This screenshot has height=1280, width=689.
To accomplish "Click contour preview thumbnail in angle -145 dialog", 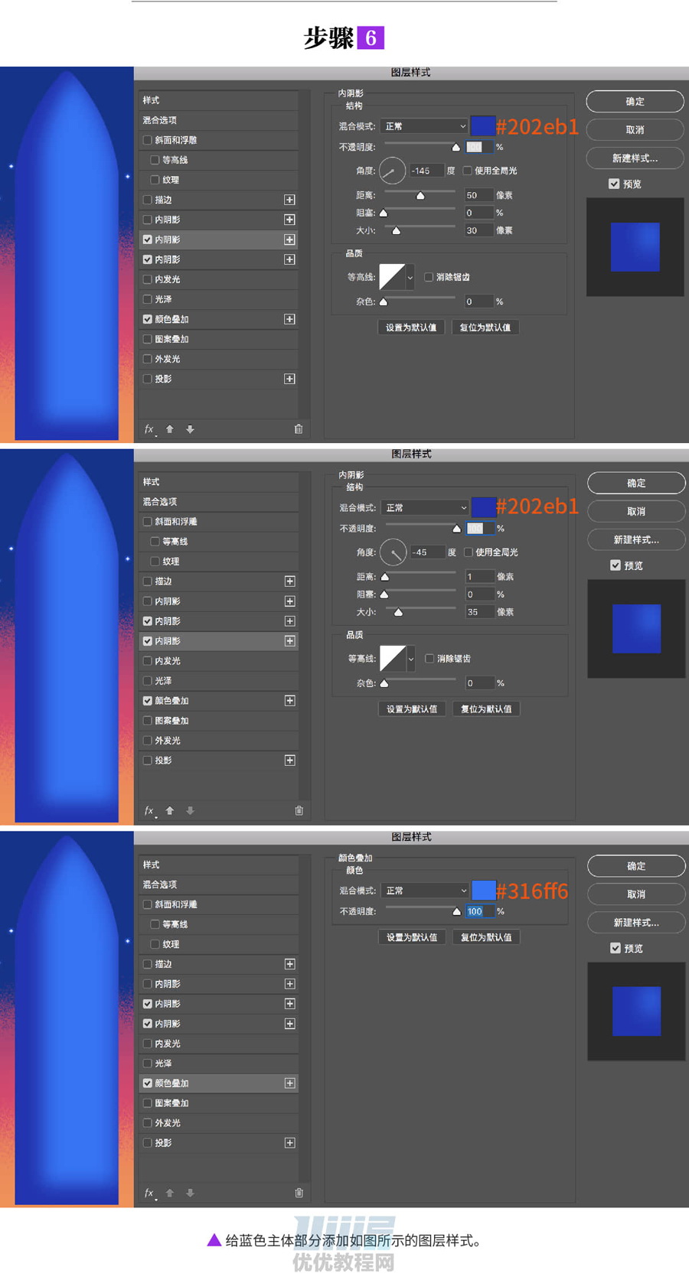I will tap(392, 277).
